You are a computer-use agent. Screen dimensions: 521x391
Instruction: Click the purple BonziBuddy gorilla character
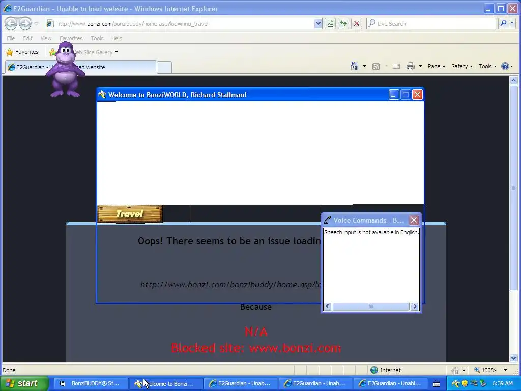pos(66,70)
